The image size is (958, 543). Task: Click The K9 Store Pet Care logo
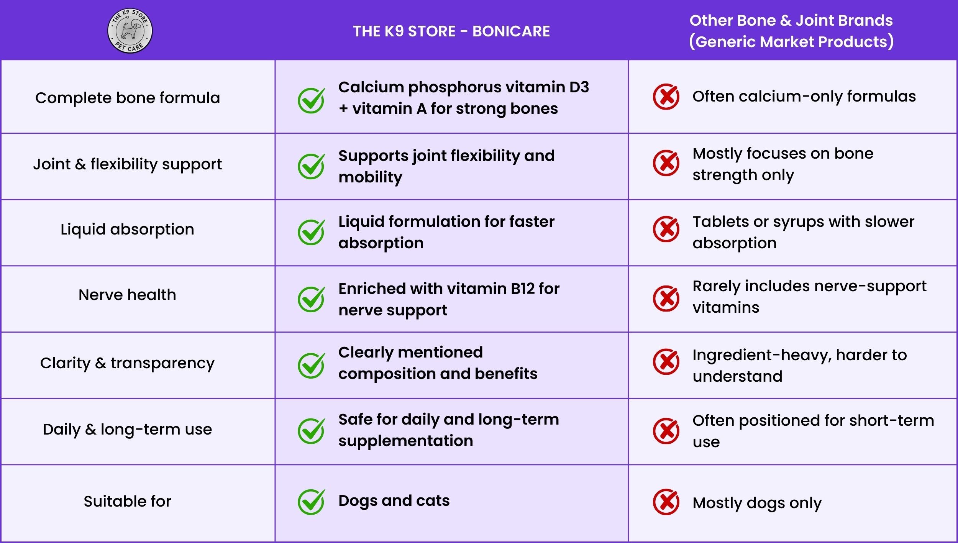point(130,31)
